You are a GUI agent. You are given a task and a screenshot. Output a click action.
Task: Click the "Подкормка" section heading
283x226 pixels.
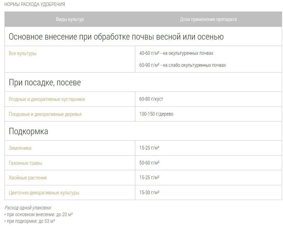point(28,131)
